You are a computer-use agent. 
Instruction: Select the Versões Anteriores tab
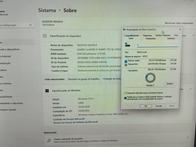[x=163, y=35]
